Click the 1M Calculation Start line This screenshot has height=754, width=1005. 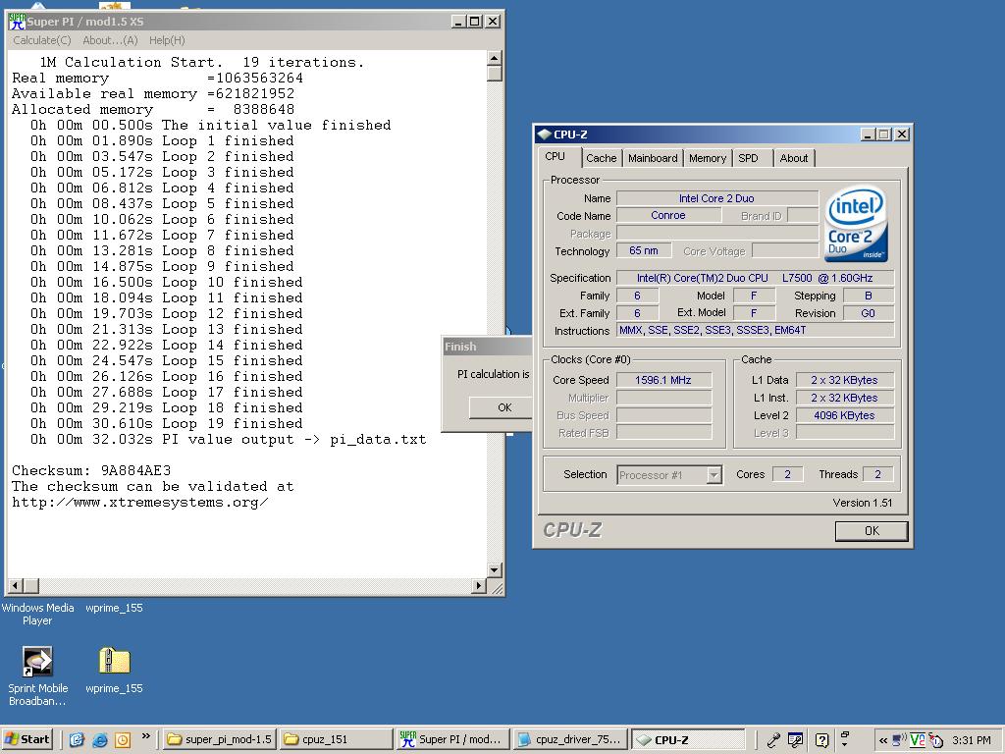(x=201, y=62)
